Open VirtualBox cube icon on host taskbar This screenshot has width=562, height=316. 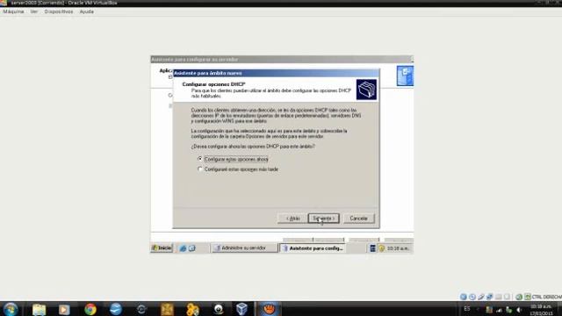(242, 309)
